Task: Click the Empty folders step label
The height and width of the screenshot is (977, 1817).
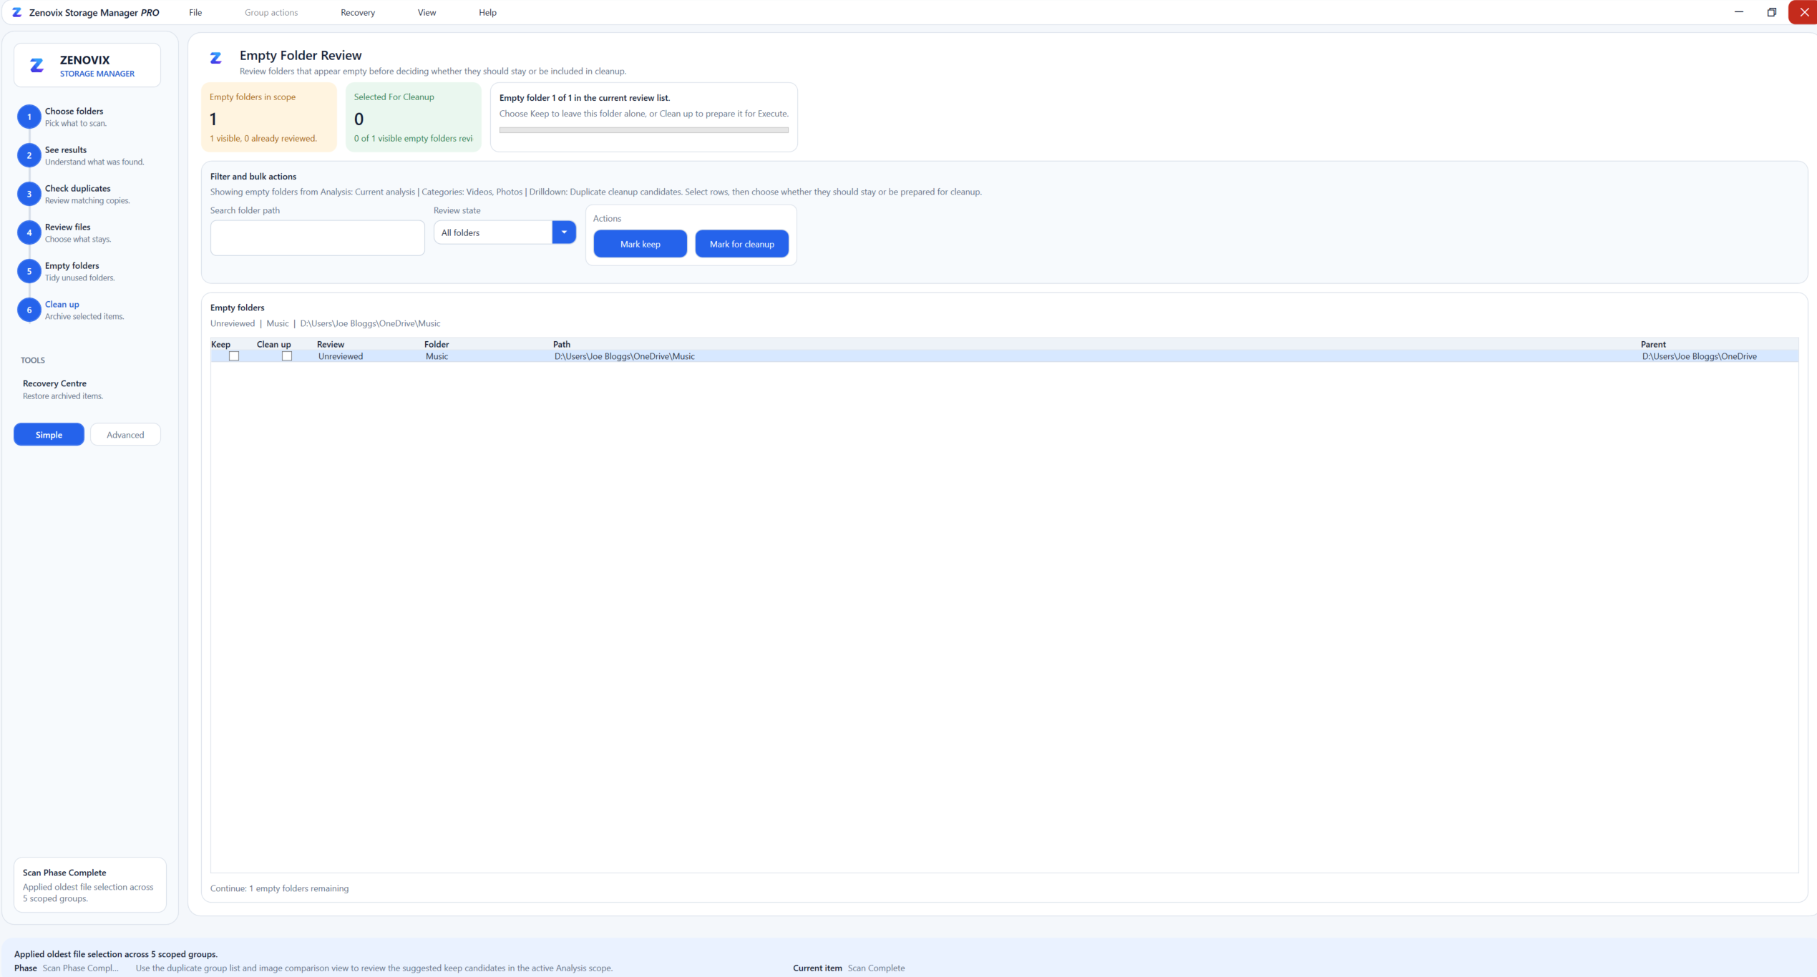Action: (x=72, y=265)
